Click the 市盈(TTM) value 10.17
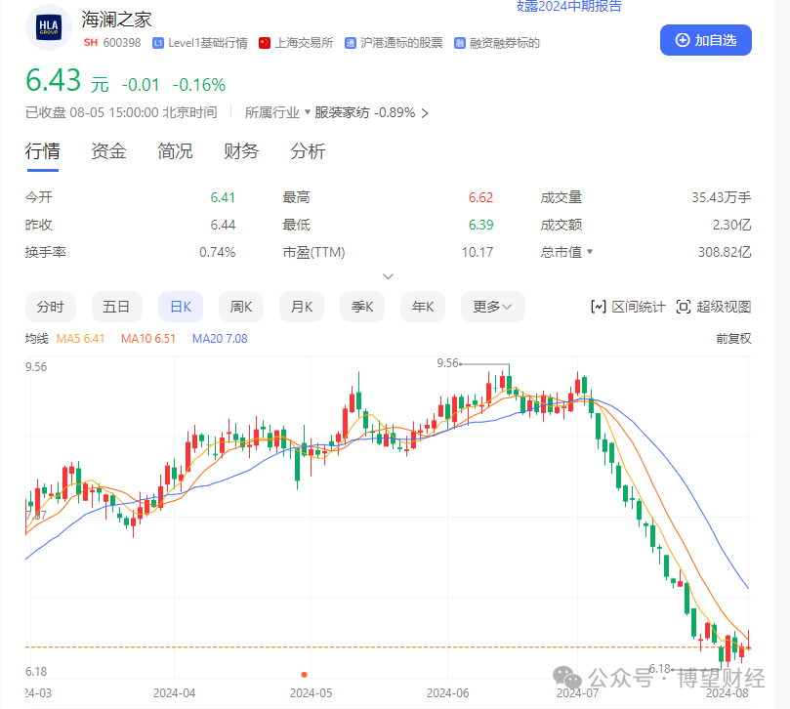This screenshot has width=790, height=709. click(478, 251)
